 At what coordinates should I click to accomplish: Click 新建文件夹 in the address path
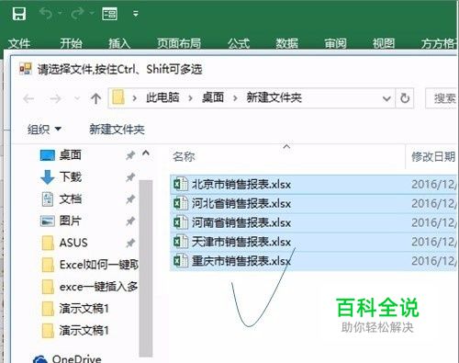pos(274,97)
